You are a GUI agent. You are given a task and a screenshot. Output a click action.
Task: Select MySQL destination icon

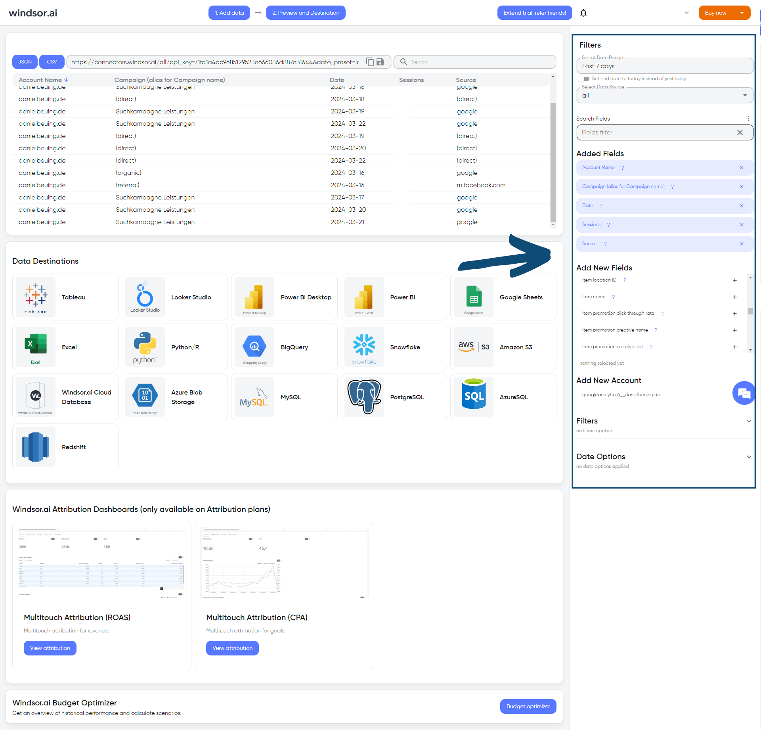tap(254, 397)
